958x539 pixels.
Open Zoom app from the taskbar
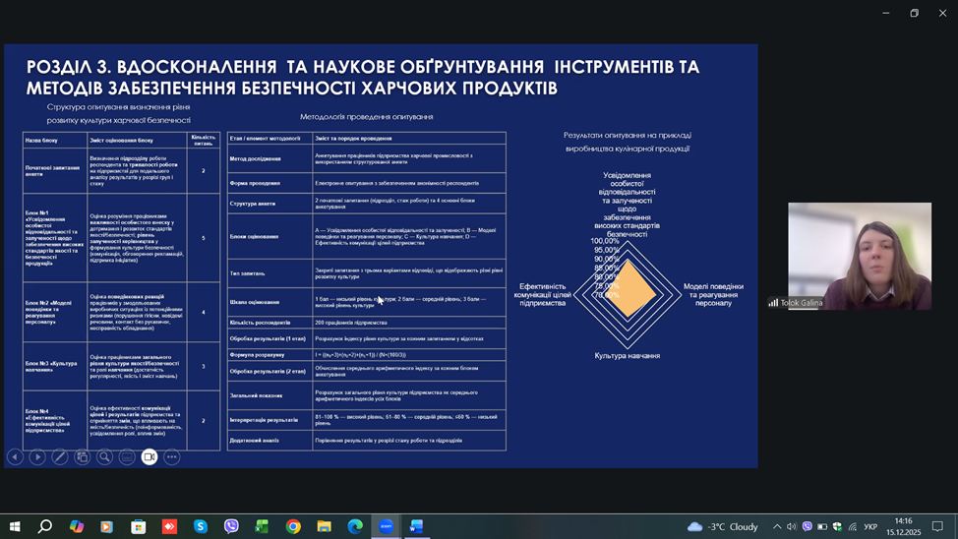(386, 527)
